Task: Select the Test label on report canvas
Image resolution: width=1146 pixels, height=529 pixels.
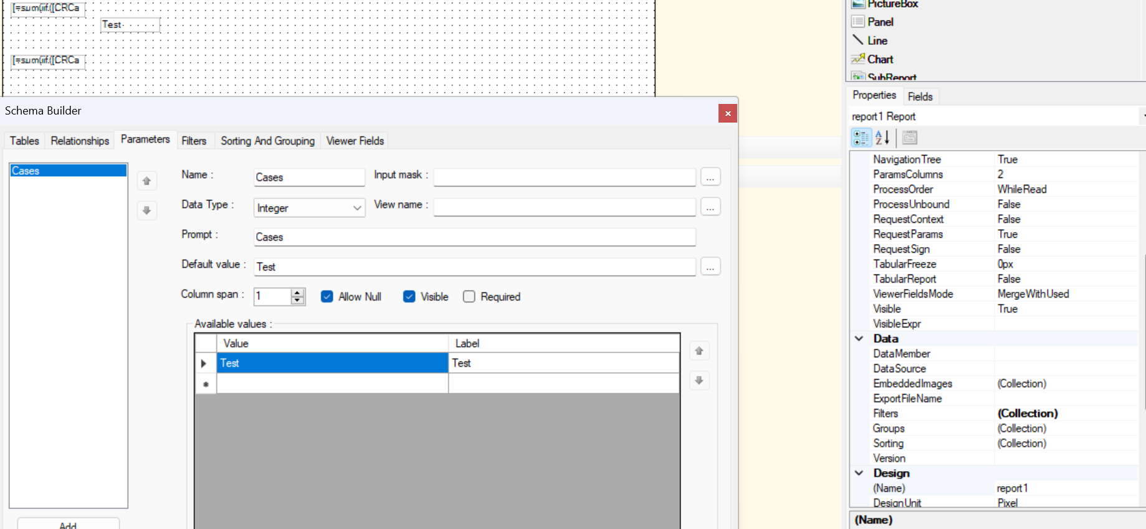Action: click(x=130, y=25)
